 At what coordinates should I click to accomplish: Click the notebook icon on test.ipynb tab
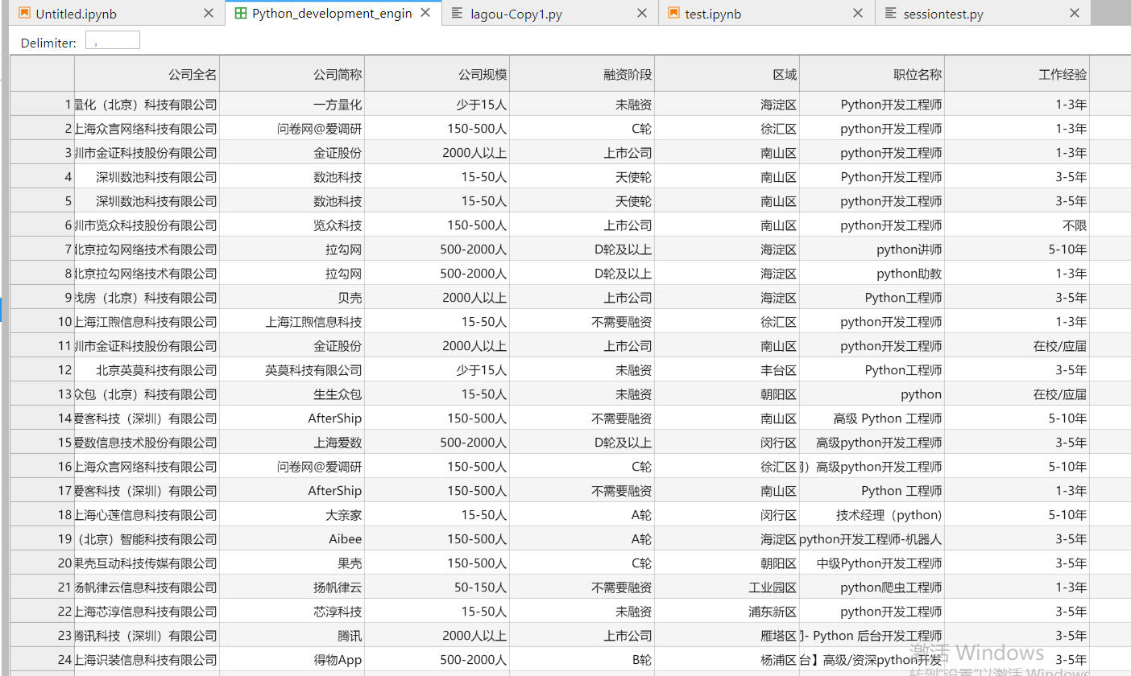pyautogui.click(x=673, y=14)
